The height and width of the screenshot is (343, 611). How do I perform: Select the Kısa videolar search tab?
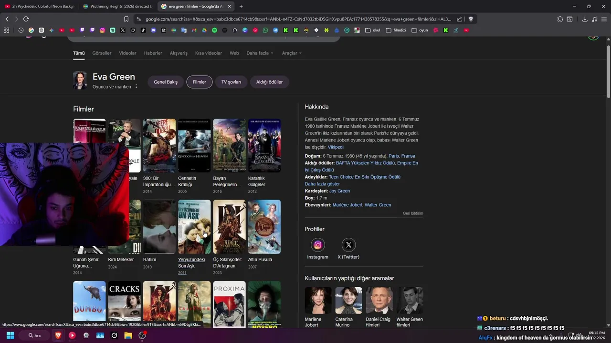point(209,53)
